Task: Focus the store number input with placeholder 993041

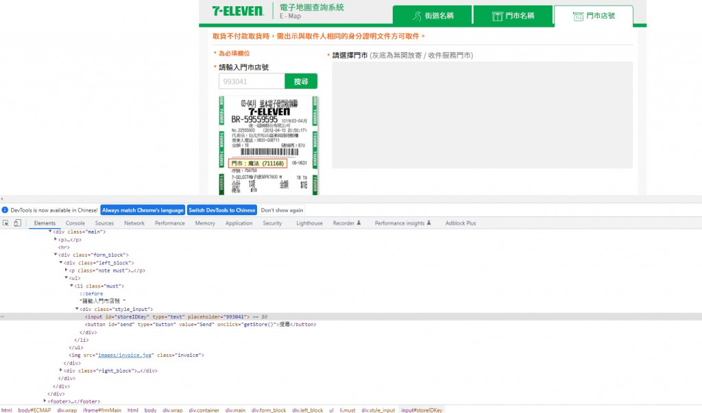Action: [x=252, y=82]
